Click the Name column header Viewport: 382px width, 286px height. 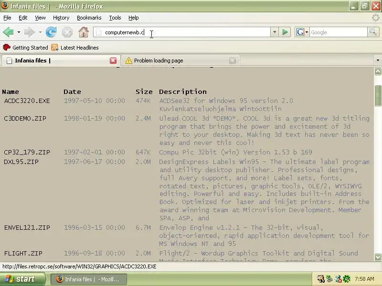tap(10, 92)
